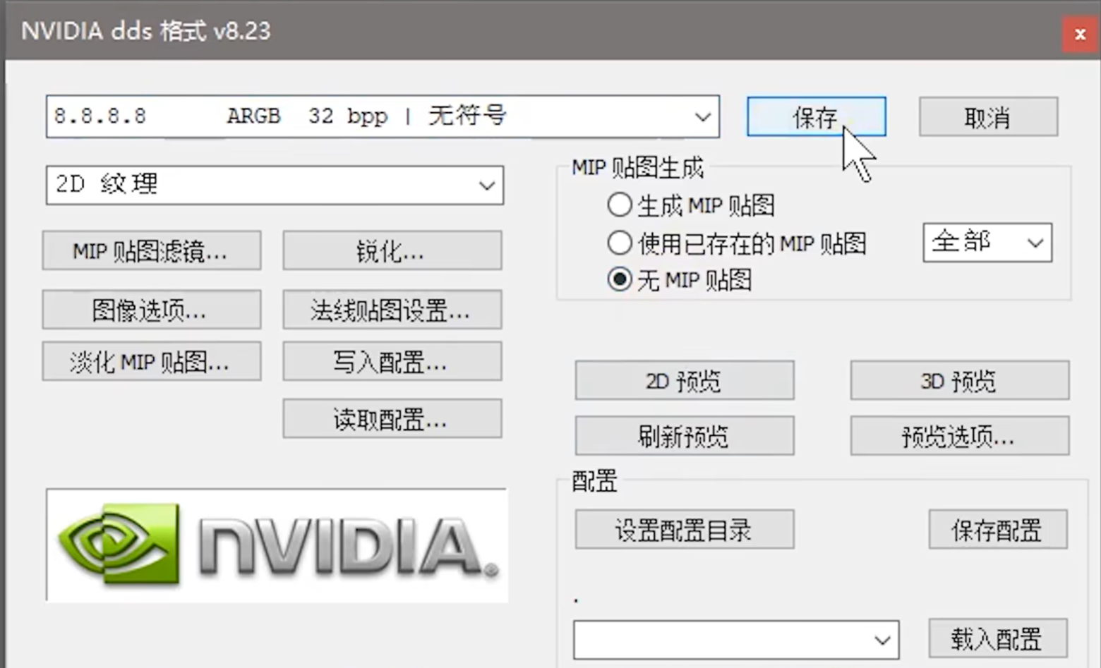The width and height of the screenshot is (1101, 668).
Task: Open the 淡化 MIP 贴图... dialog
Action: point(151,362)
